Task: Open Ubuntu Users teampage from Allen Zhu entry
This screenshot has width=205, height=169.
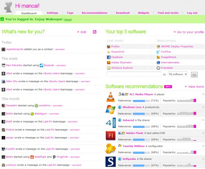Action: click(57, 81)
